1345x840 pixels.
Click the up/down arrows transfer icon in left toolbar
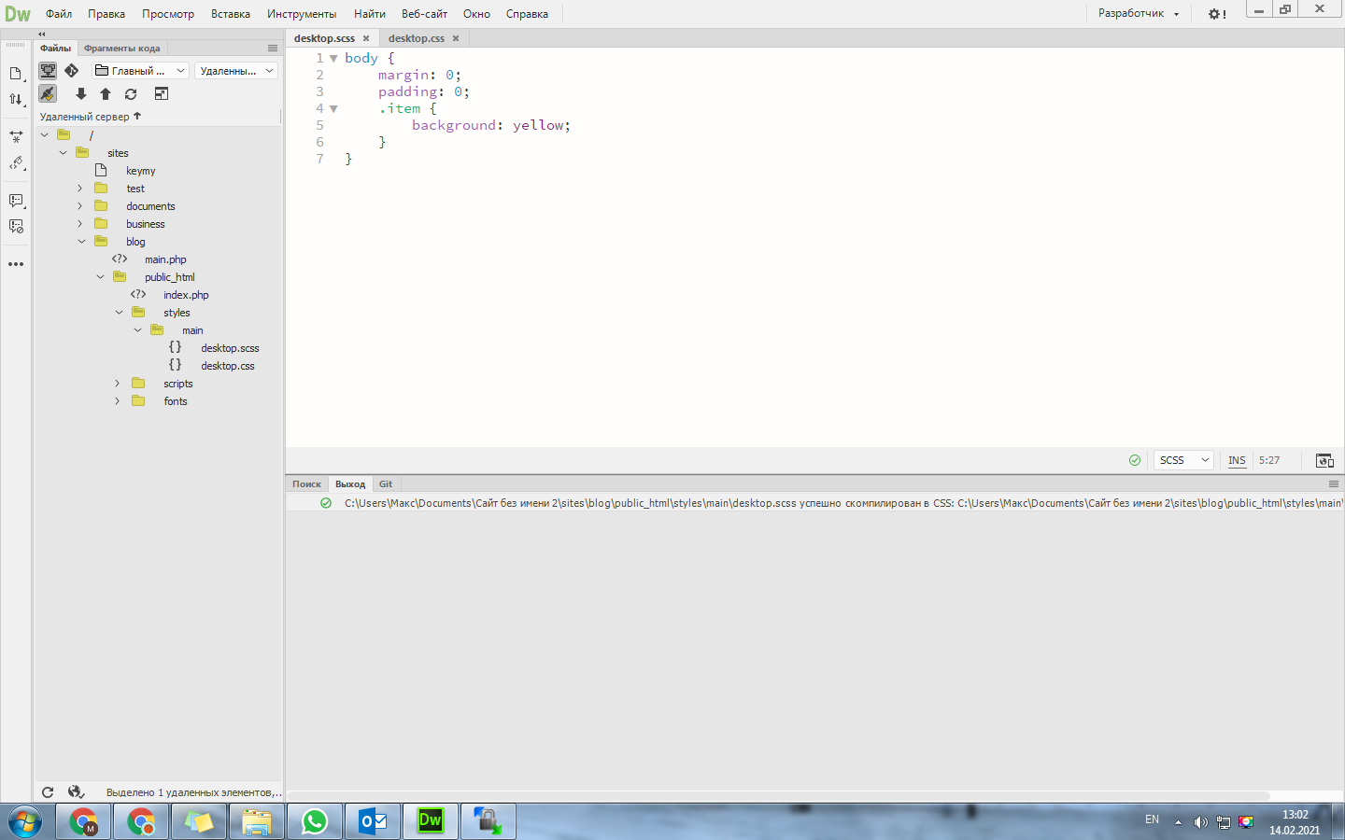16,99
